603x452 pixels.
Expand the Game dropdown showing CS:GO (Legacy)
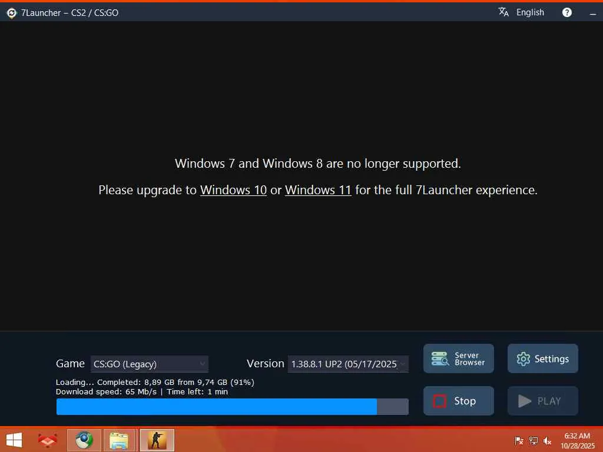[149, 364]
